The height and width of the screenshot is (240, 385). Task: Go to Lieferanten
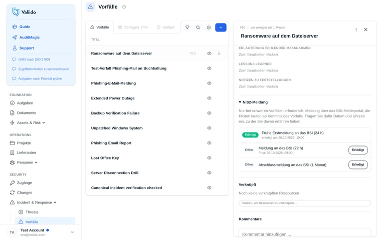click(23, 152)
